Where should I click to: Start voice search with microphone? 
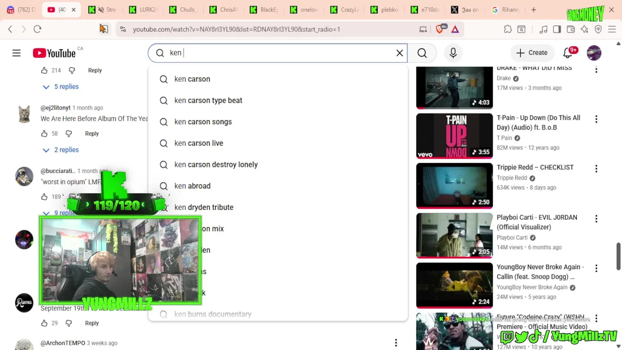[x=453, y=53]
